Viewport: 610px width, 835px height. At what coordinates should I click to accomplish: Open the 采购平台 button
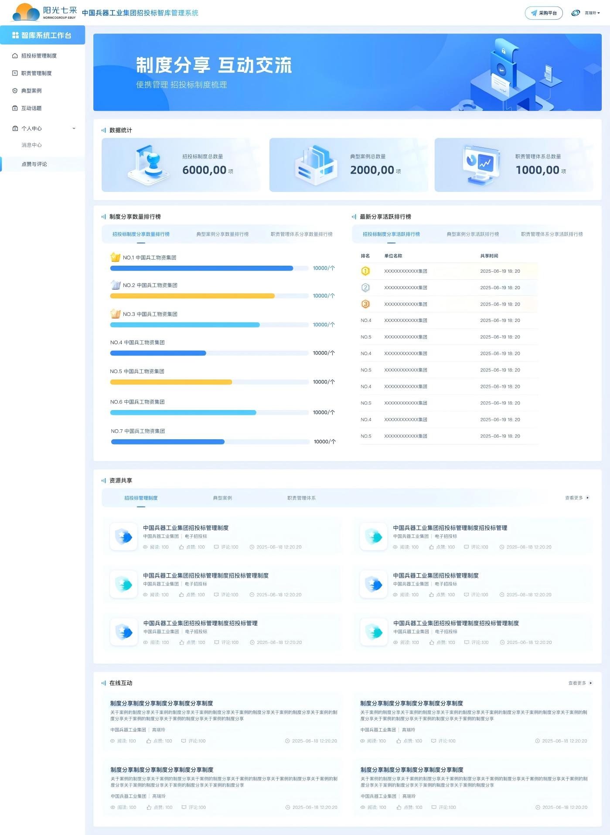(x=544, y=13)
